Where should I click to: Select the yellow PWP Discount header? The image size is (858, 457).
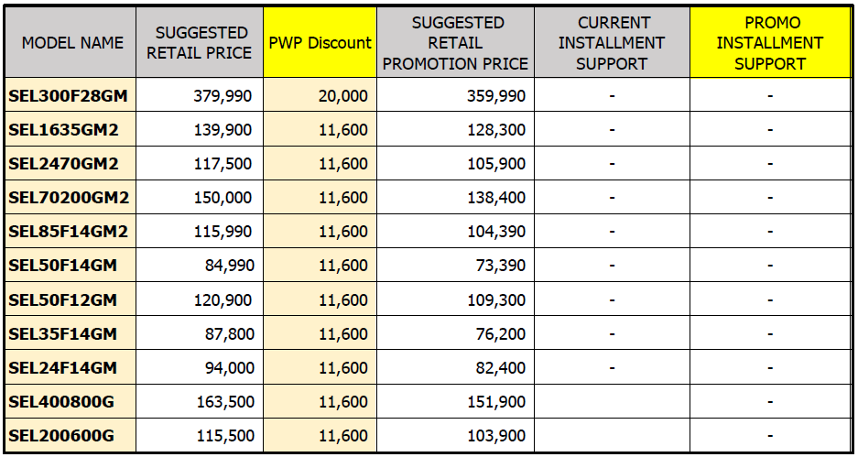coord(320,43)
